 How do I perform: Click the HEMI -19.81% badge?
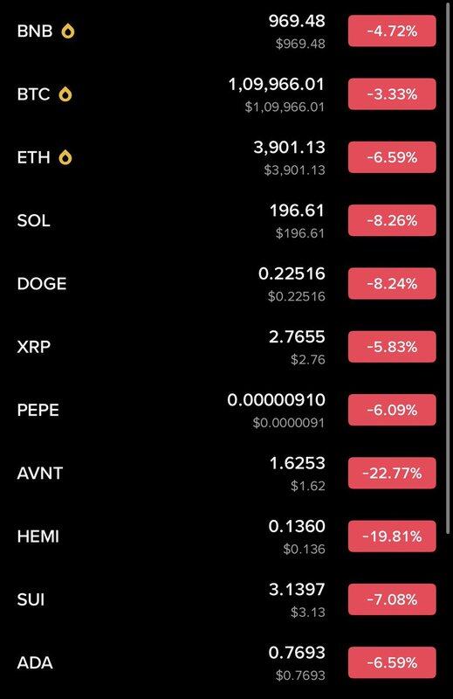[x=392, y=536]
